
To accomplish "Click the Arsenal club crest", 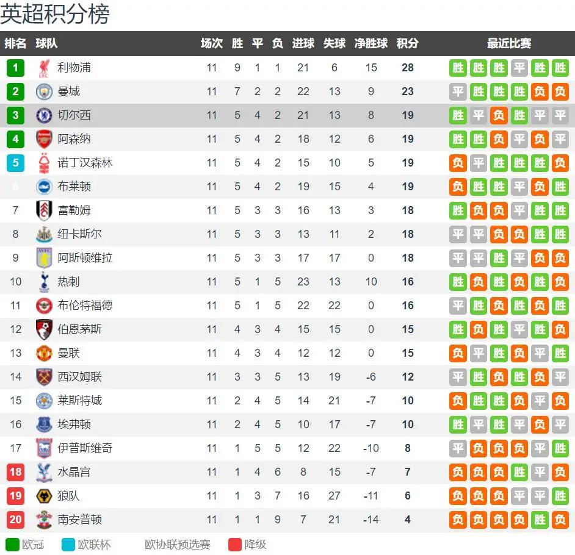I will tap(44, 139).
